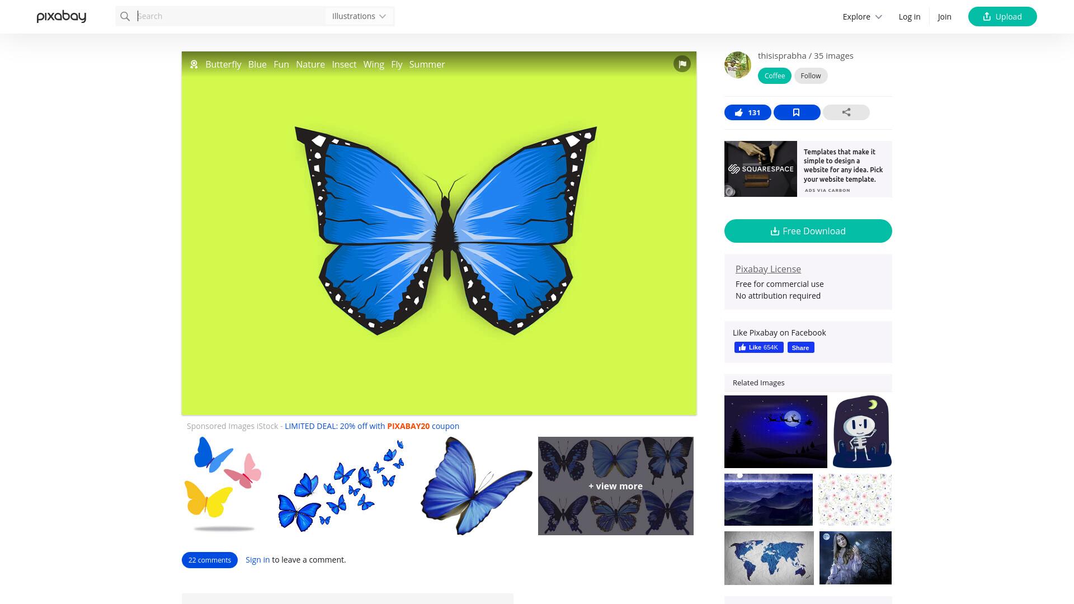Click the Free Download button
Screen dimensions: 1074x604
(808, 231)
